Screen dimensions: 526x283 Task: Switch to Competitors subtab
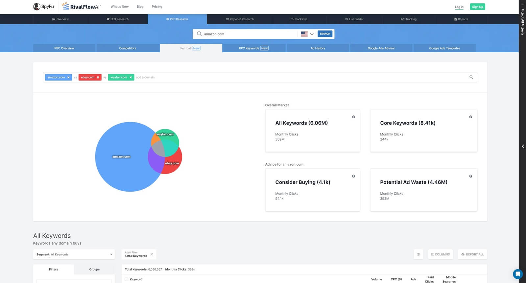tap(128, 48)
